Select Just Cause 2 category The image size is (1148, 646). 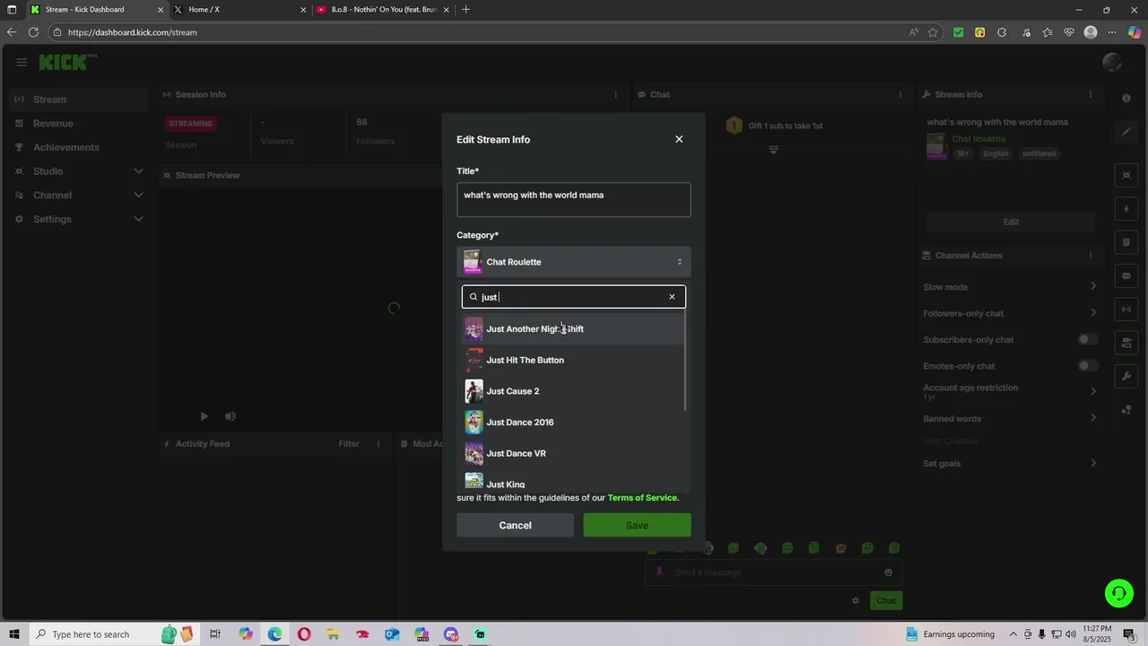tap(574, 391)
